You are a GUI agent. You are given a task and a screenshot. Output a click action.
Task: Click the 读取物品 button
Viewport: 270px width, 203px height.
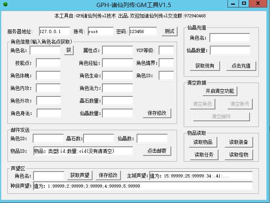(x=203, y=142)
